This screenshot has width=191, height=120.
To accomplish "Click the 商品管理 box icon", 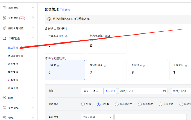I will click(4, 8).
